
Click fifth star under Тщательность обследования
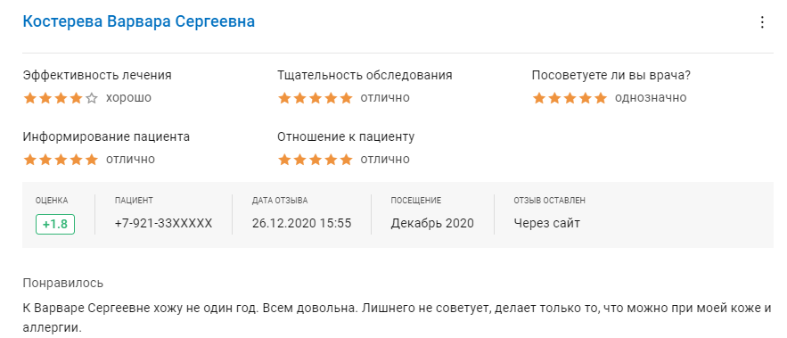[x=347, y=98]
